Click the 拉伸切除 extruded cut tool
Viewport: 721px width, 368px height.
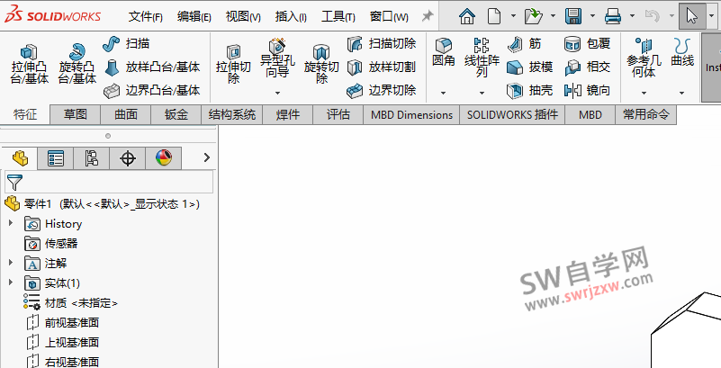tap(234, 64)
